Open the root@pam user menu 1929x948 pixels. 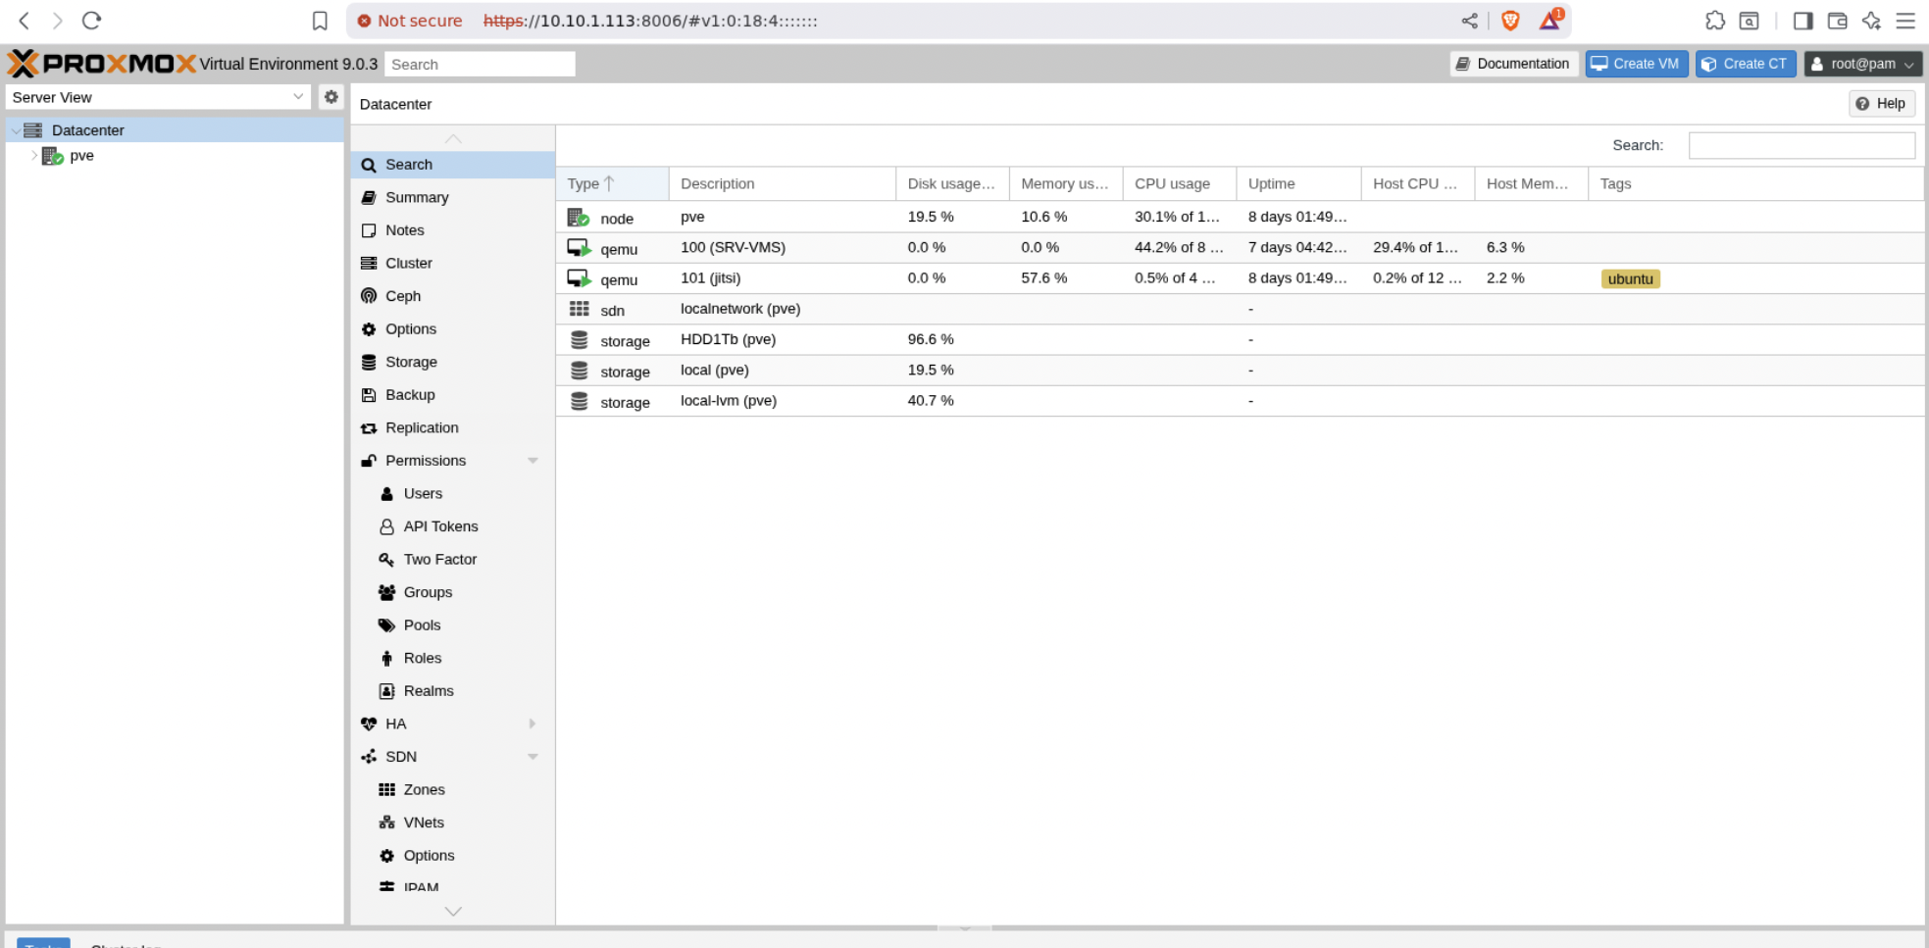pyautogui.click(x=1862, y=64)
